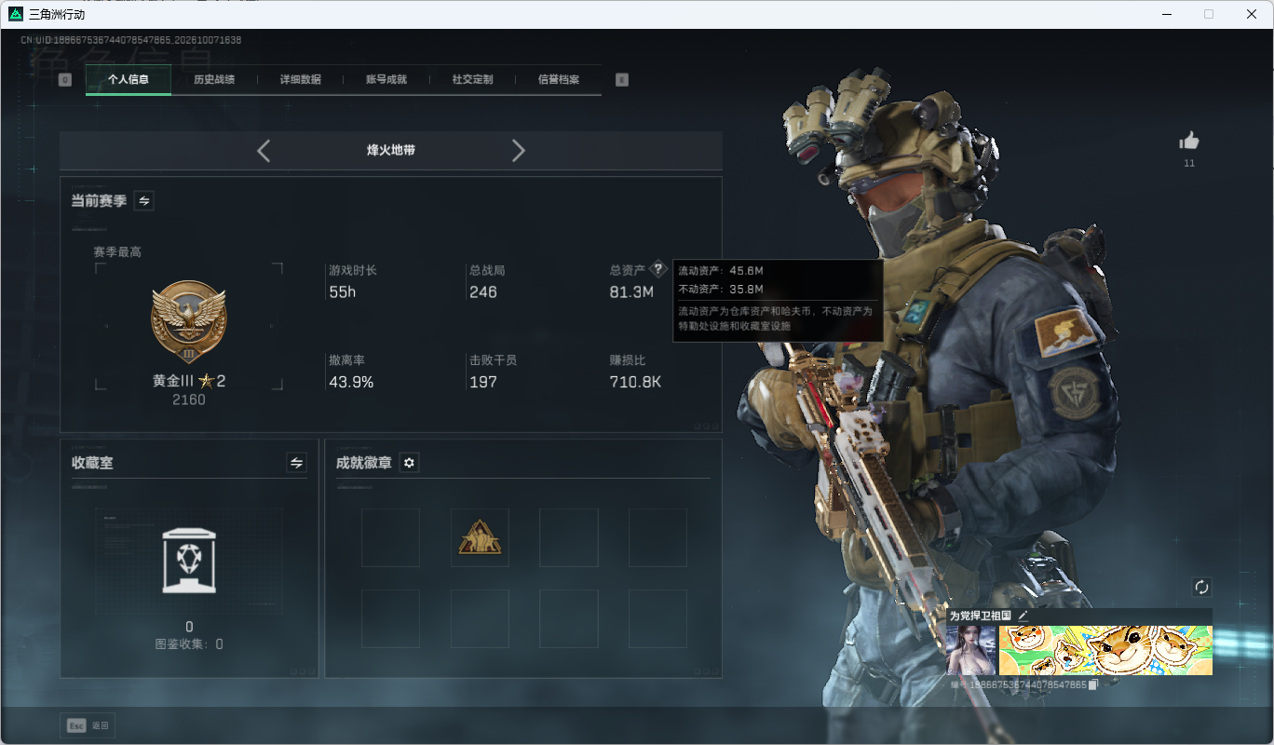Click the Esc 返回 back button
The width and height of the screenshot is (1274, 745).
pos(89,725)
